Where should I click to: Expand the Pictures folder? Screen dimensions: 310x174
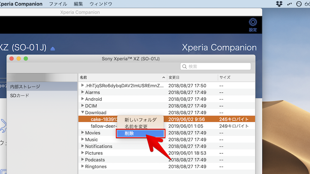click(82, 153)
